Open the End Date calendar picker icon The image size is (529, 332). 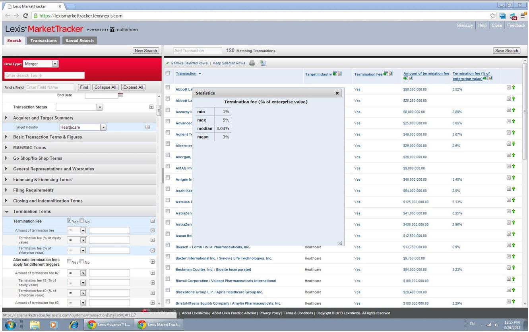coord(121,95)
